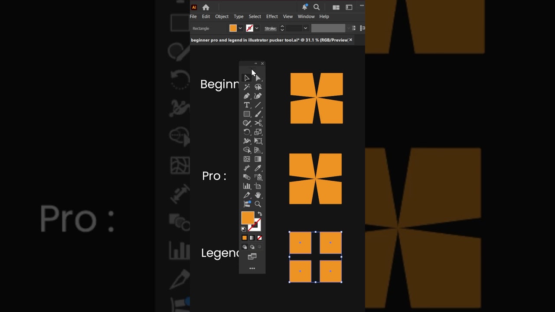
Task: Select the Scissors tool
Action: (x=258, y=123)
